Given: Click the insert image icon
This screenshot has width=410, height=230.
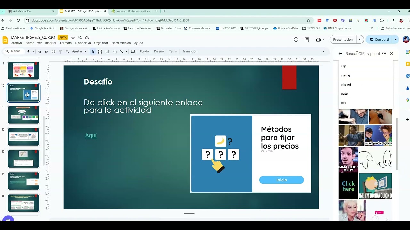Looking at the screenshot, I should (107, 51).
